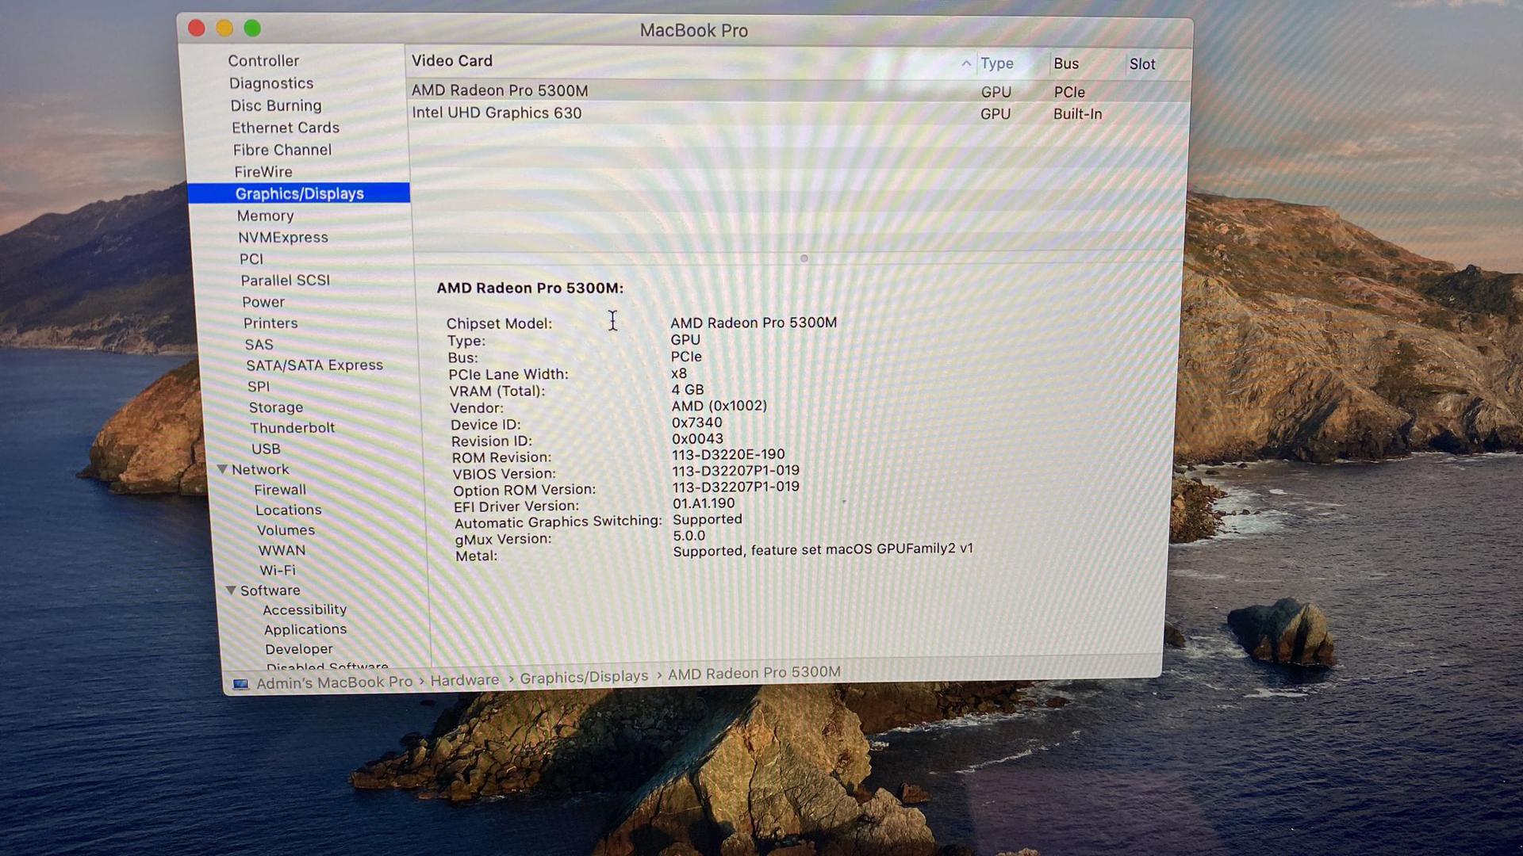
Task: Select Ethernet Cards in the sidebar
Action: [286, 128]
